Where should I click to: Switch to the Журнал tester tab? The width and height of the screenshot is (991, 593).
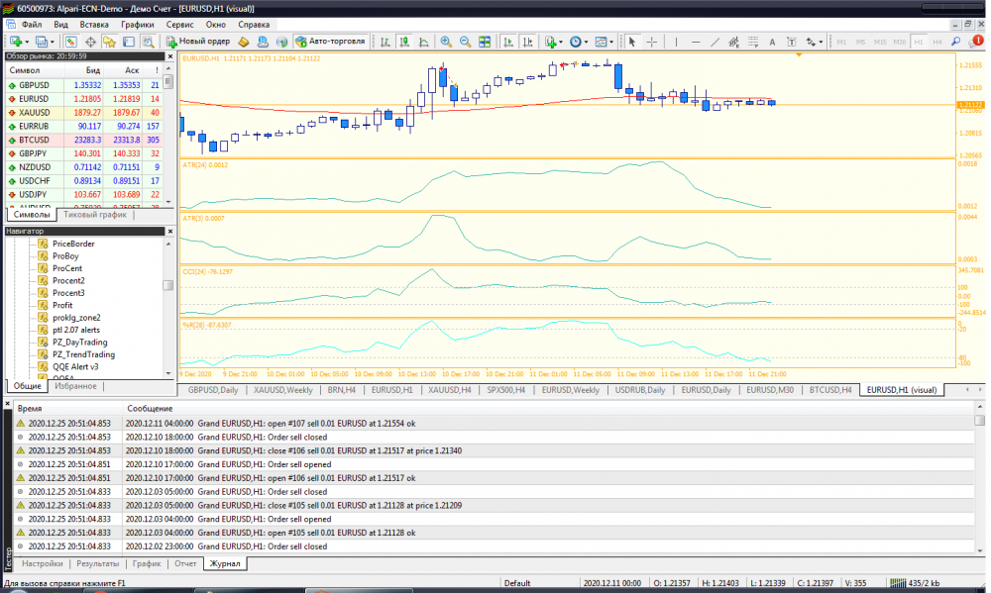(x=227, y=563)
